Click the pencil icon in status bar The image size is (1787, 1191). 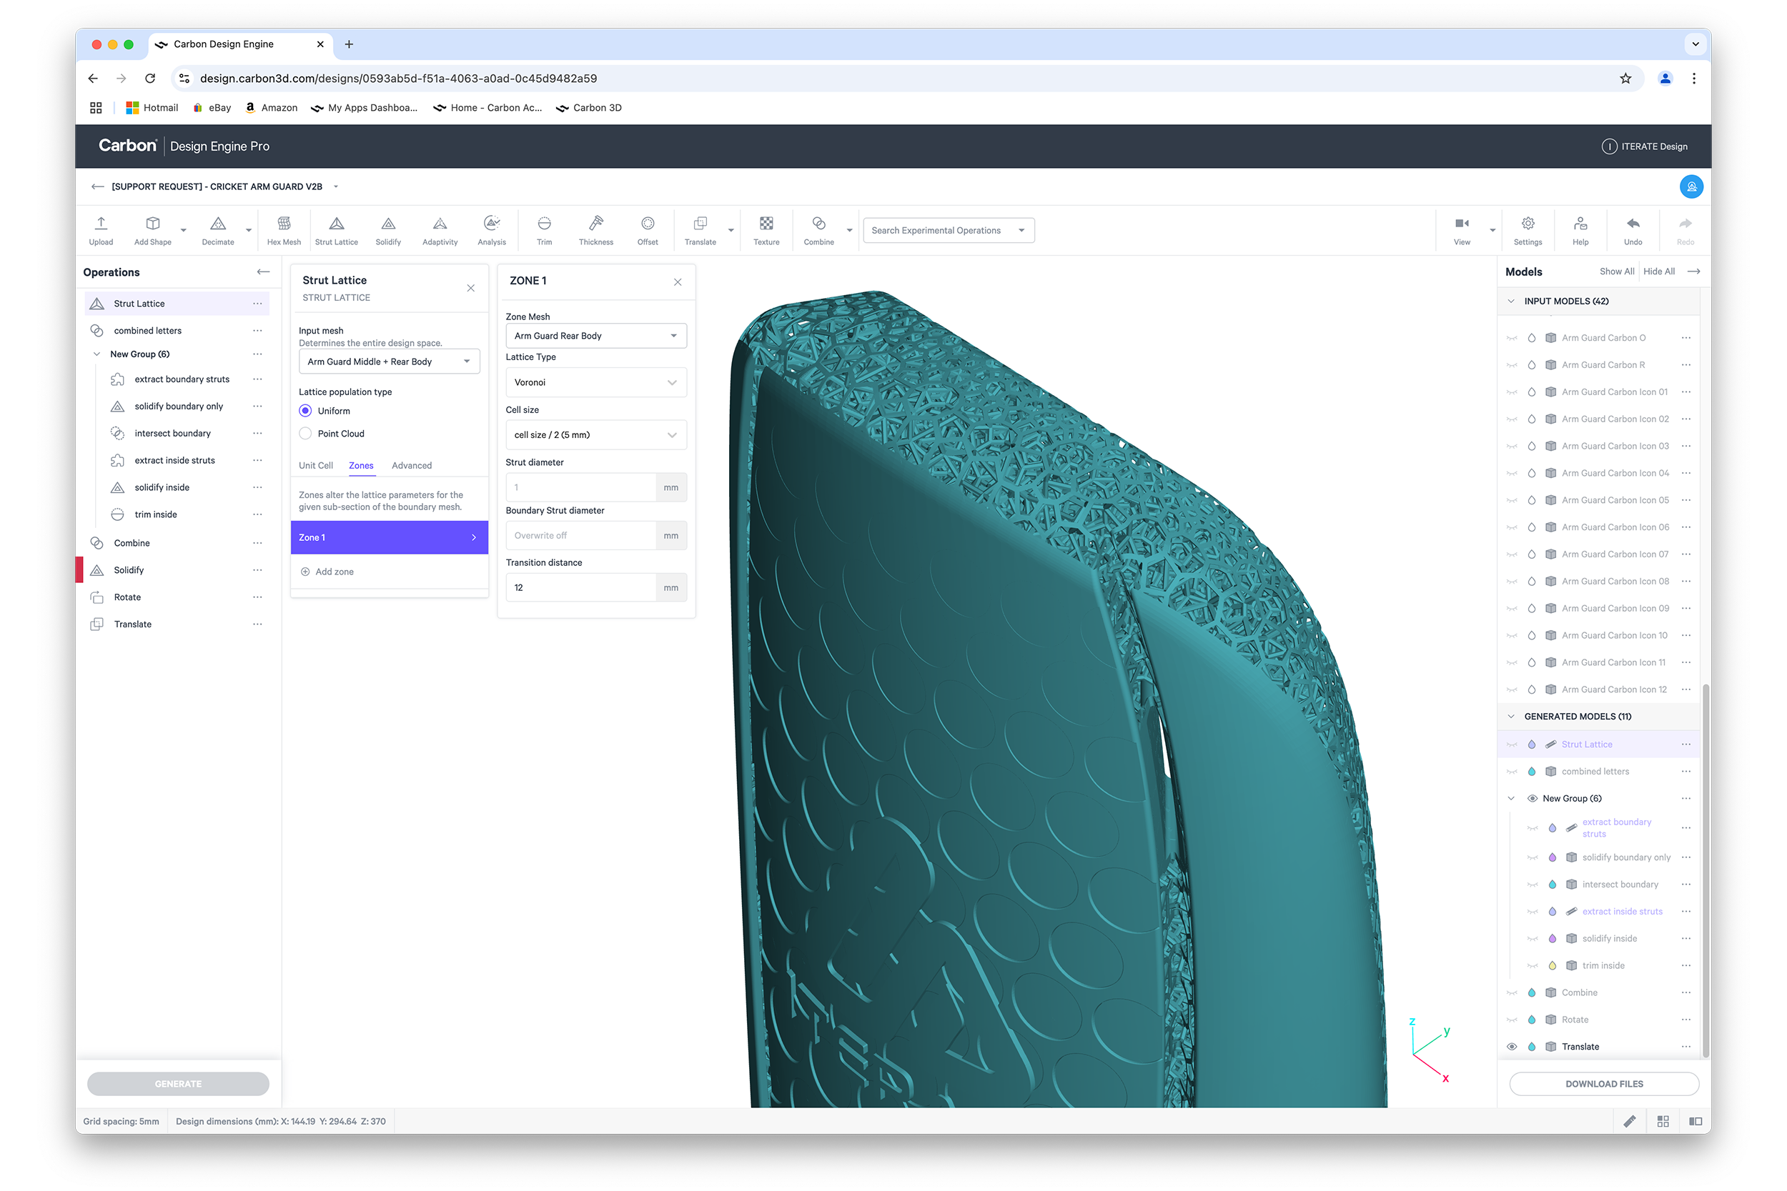click(1630, 1121)
